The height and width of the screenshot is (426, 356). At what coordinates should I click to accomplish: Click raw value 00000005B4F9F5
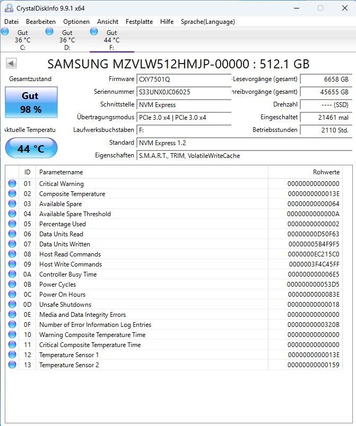tap(314, 244)
